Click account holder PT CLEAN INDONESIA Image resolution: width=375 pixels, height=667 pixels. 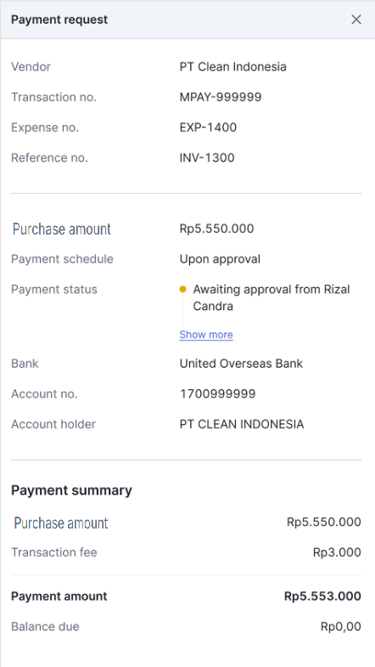point(242,425)
